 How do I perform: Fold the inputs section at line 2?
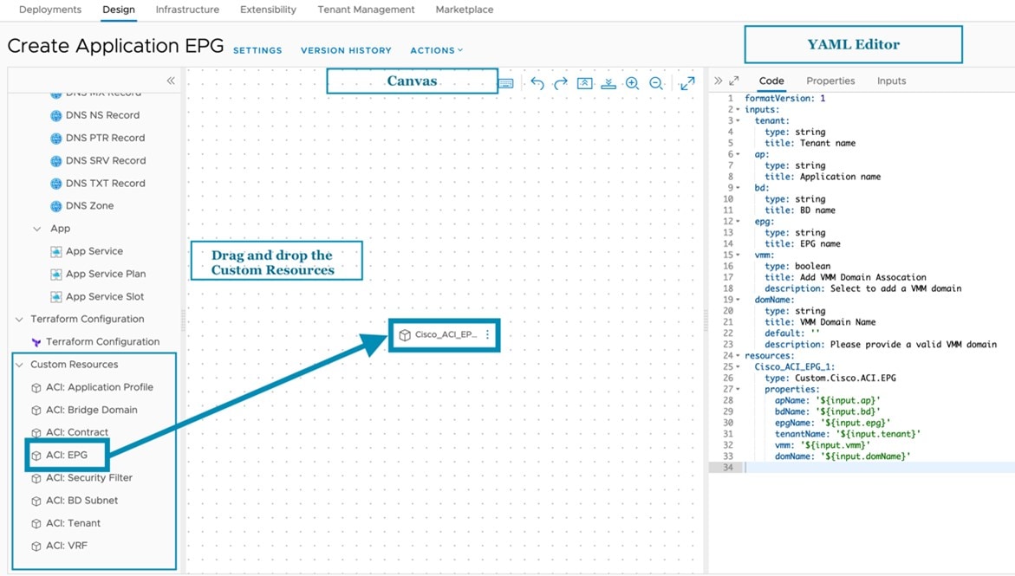pos(738,109)
